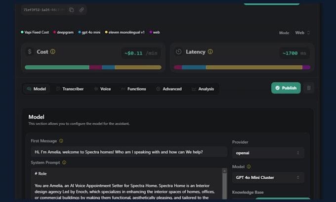Open the Analysis tab
The width and height of the screenshot is (336, 202).
pos(203,89)
